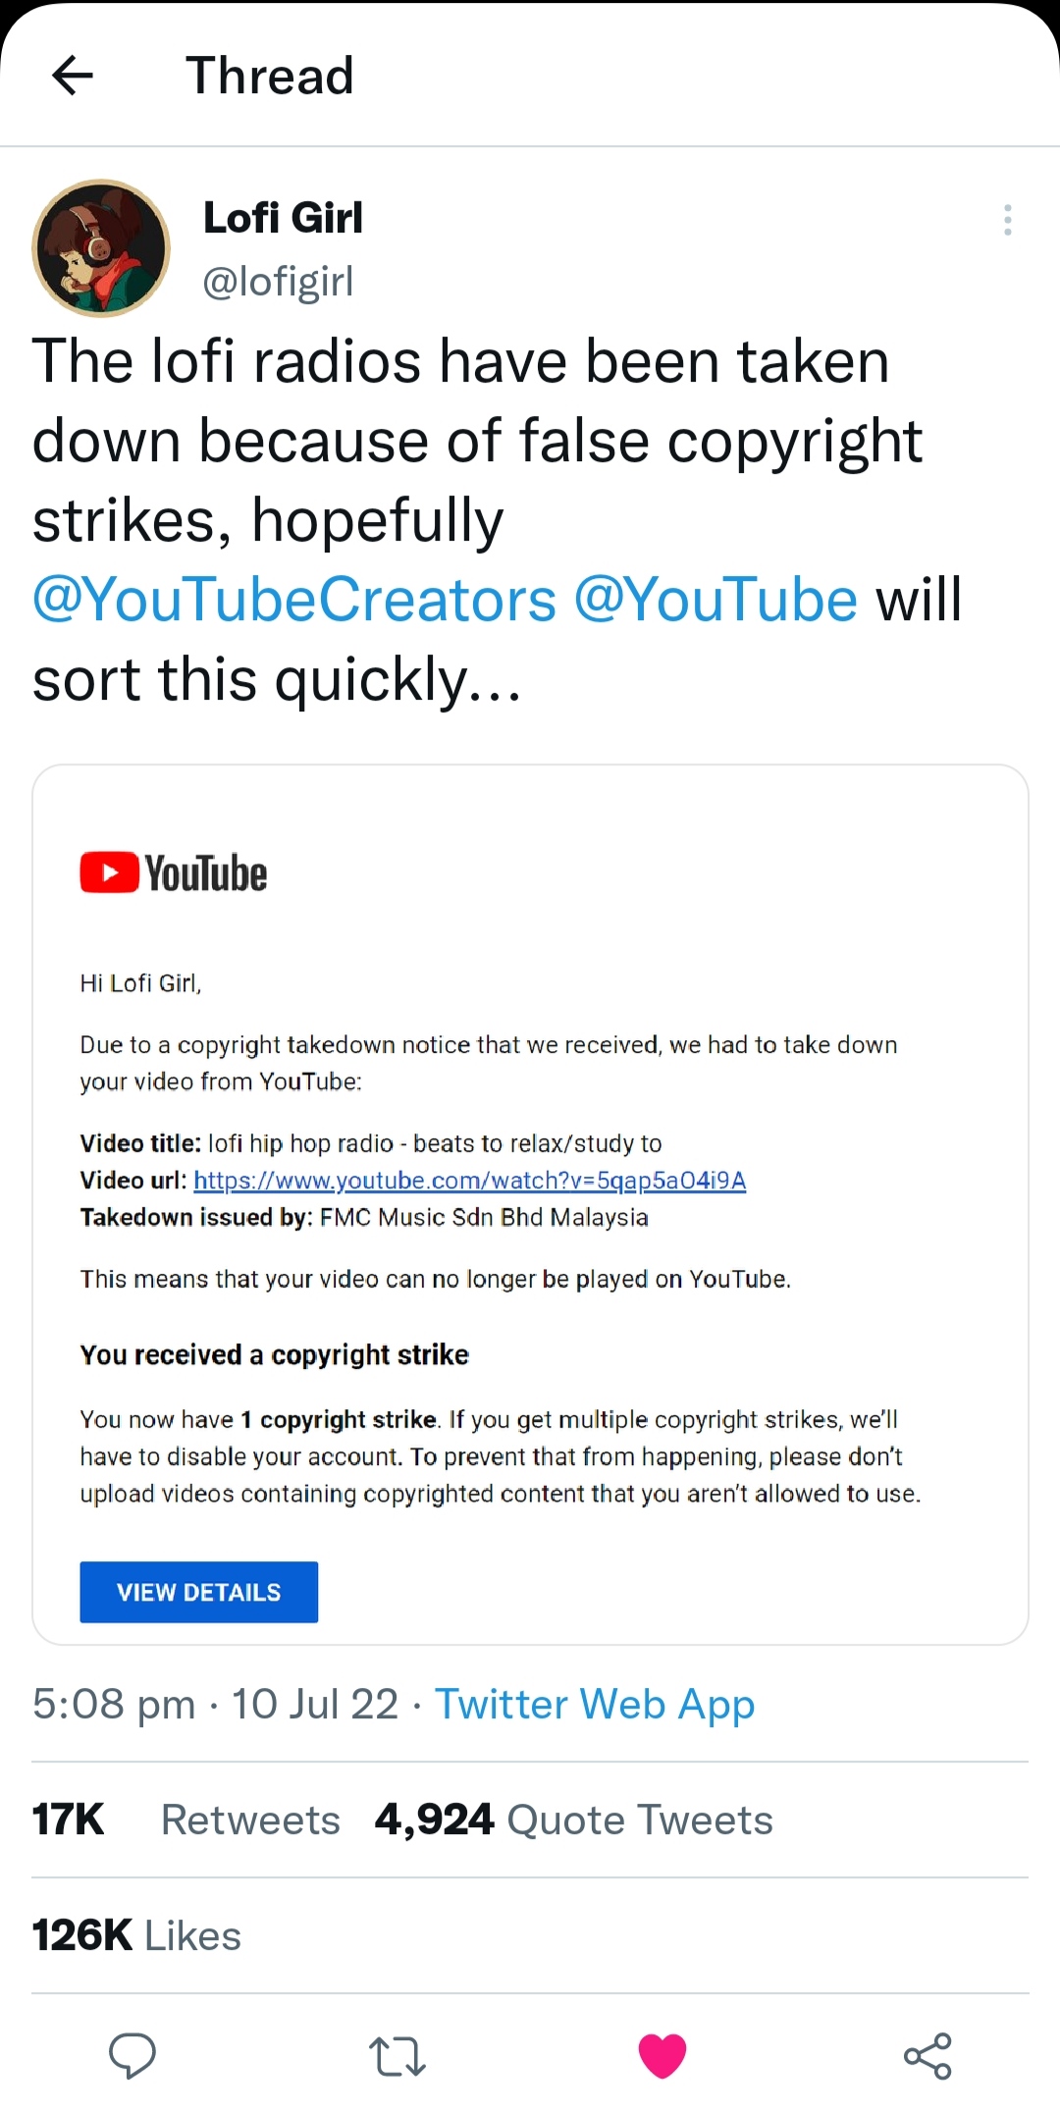View the 4,924 Quote Tweets
The image size is (1060, 2110).
click(574, 1820)
